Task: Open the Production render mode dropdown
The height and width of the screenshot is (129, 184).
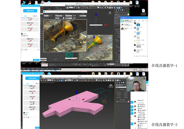Action: (83, 16)
